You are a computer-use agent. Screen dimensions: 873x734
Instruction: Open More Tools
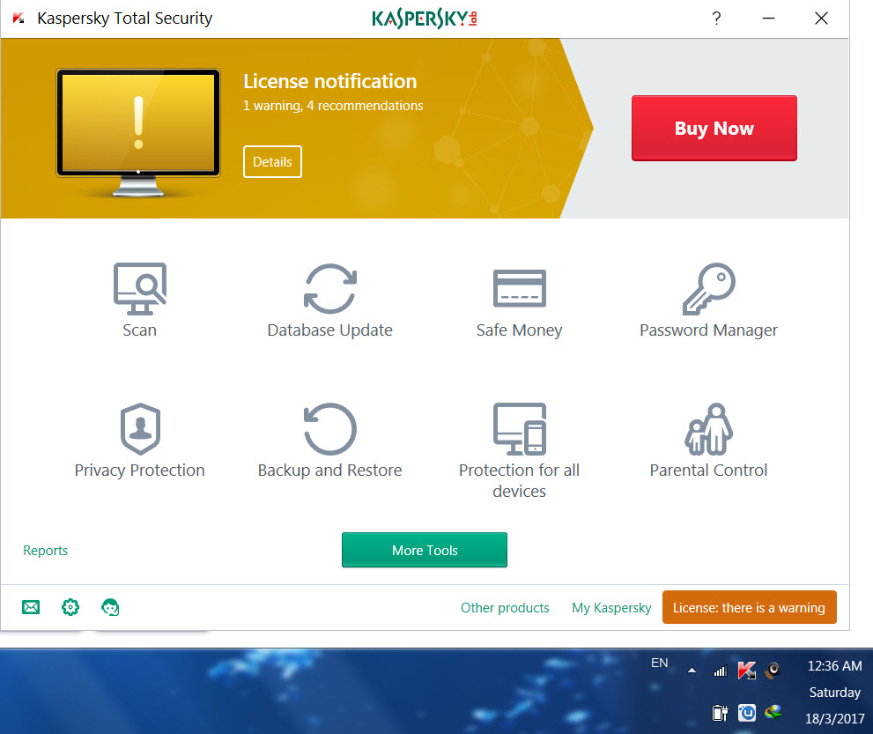pos(425,550)
